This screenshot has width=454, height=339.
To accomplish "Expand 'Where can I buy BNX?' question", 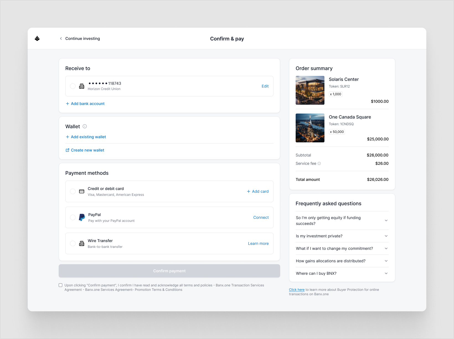I will [342, 273].
